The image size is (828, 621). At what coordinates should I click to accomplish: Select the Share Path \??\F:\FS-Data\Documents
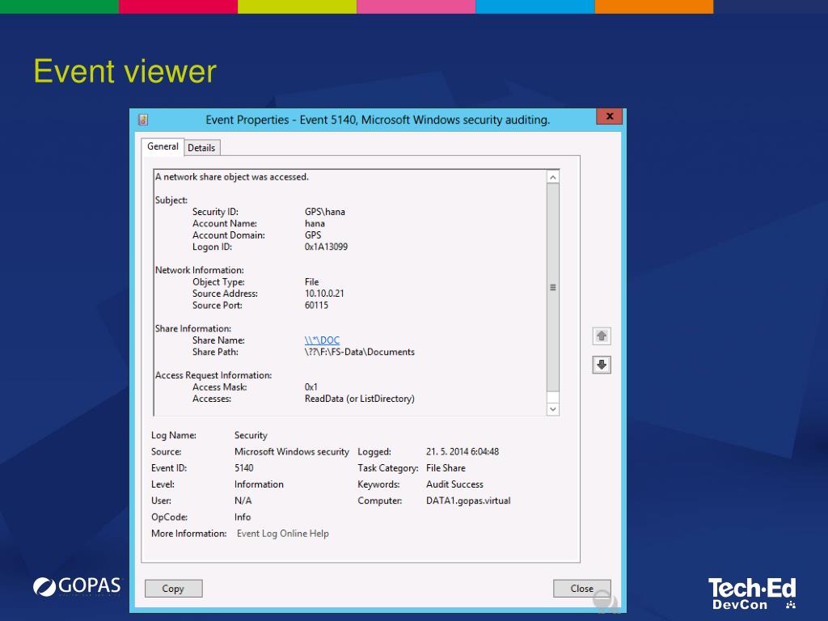(360, 352)
